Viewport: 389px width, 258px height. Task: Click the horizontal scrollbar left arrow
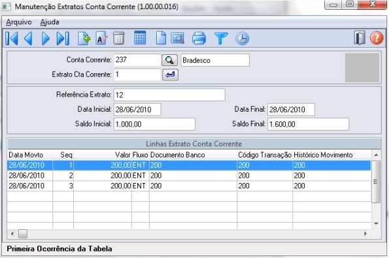pos(12,234)
